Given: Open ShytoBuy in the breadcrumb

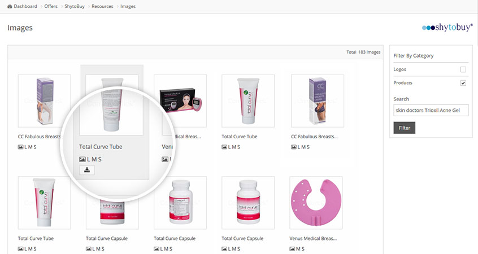Looking at the screenshot, I should tap(75, 6).
